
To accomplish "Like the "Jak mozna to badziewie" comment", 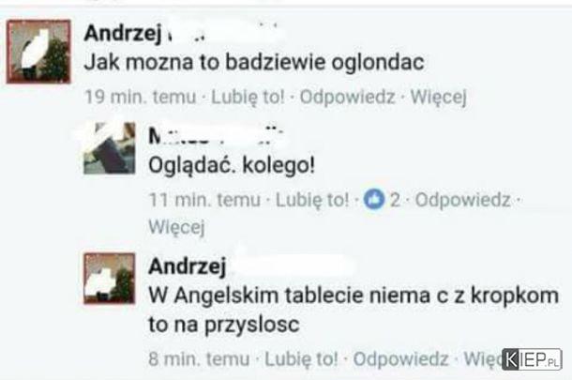I will tap(248, 97).
